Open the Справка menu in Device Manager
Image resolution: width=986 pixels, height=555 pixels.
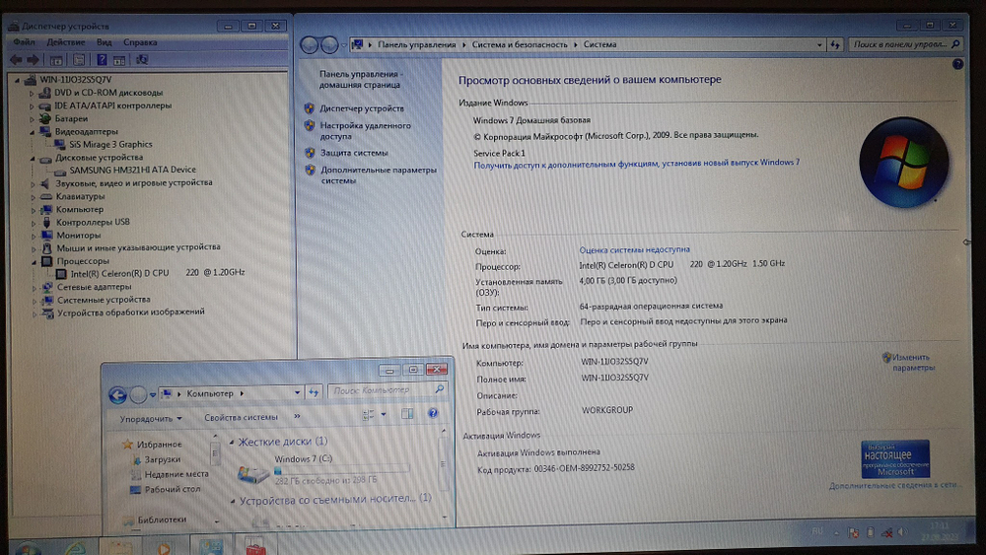140,42
